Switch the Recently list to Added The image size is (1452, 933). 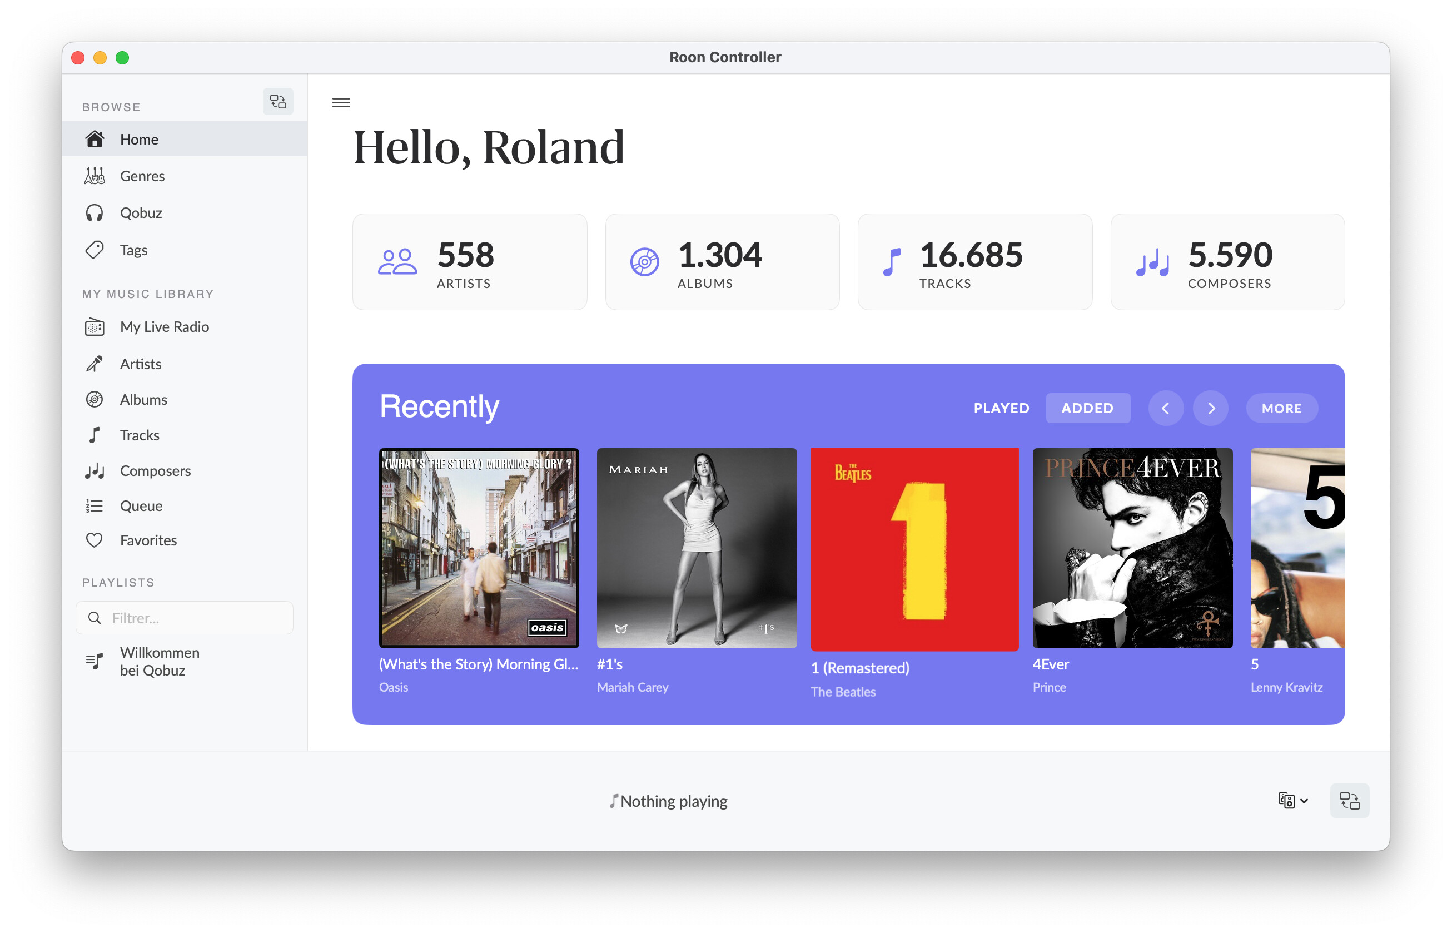[x=1087, y=408]
